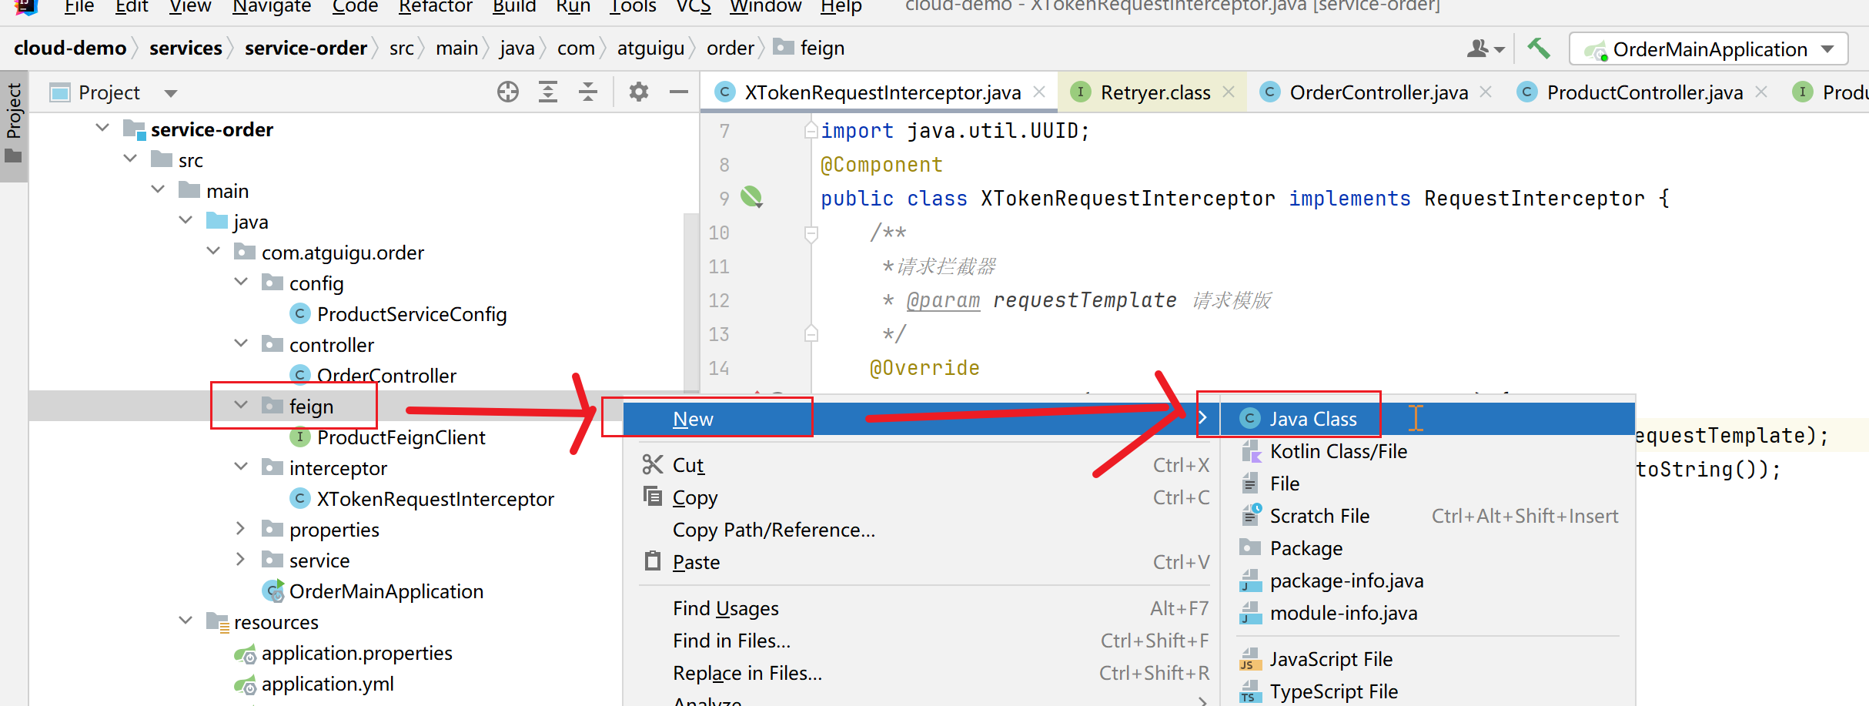Click cloud-demo breadcrumb
This screenshot has width=1869, height=706.
(x=70, y=48)
